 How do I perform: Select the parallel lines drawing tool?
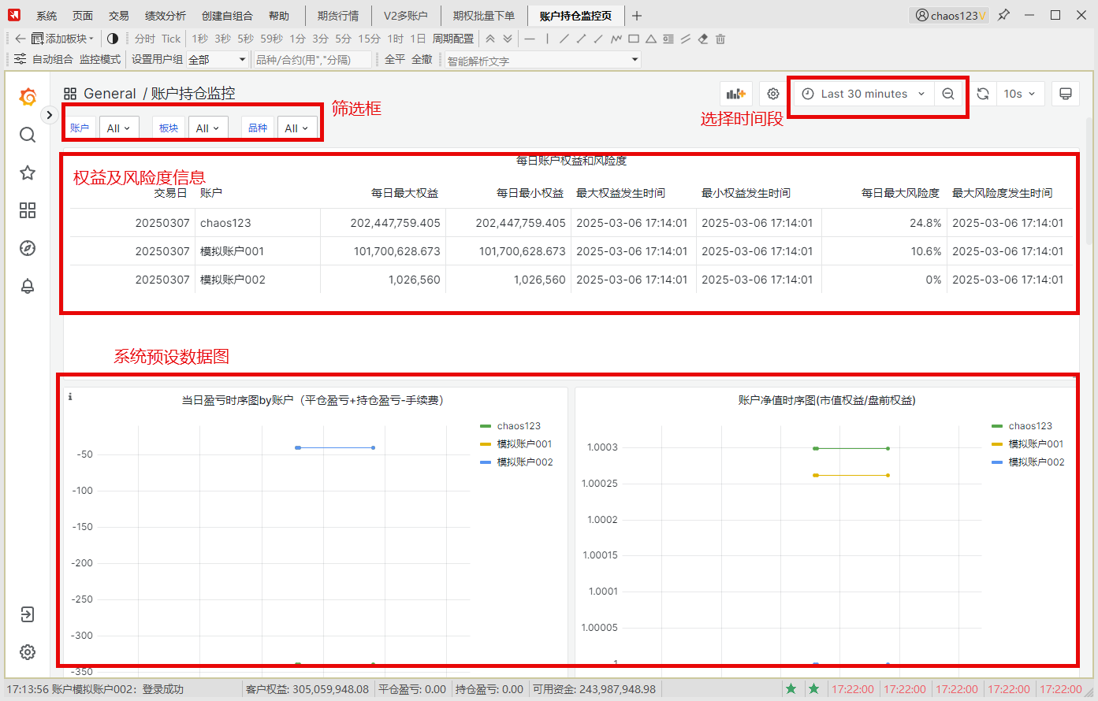[x=686, y=39]
